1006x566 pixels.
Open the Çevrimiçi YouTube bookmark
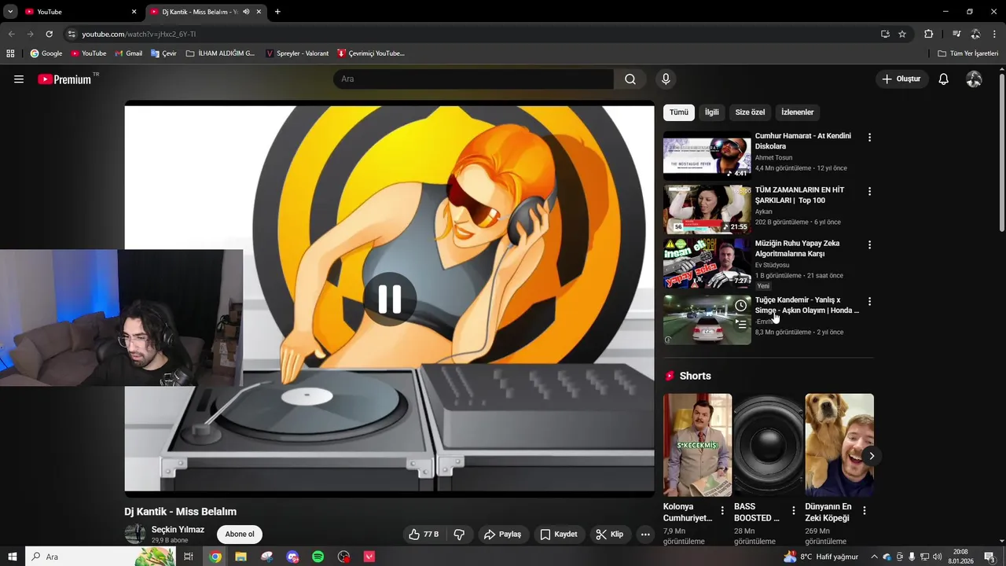[x=371, y=53]
